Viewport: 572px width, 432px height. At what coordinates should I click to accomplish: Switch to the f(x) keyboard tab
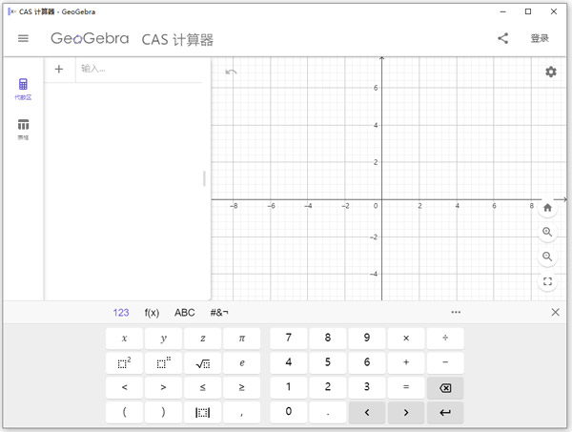point(152,313)
